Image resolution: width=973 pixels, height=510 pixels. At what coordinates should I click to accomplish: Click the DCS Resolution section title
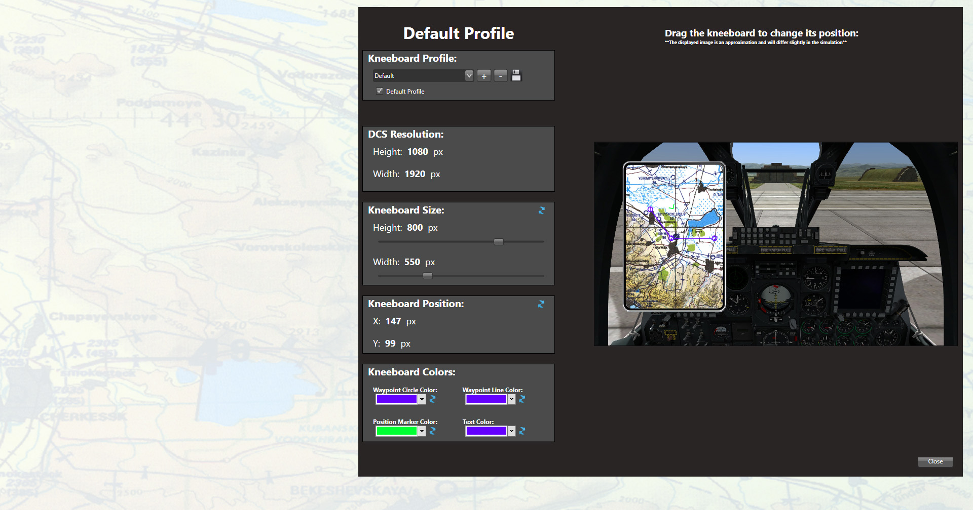[x=406, y=134]
